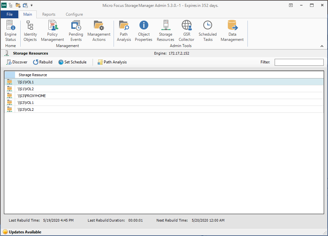Collapse the ribbon with the chevron
This screenshot has width=328, height=236.
[322, 46]
